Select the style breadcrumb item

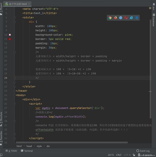39,146
